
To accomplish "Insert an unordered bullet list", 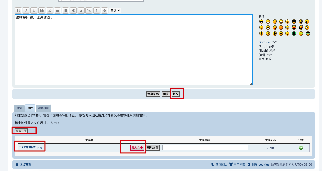I will pos(58,10).
